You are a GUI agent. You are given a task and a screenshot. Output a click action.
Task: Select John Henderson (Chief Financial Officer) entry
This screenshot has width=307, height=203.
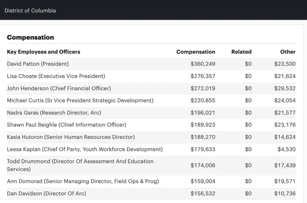(x=59, y=88)
